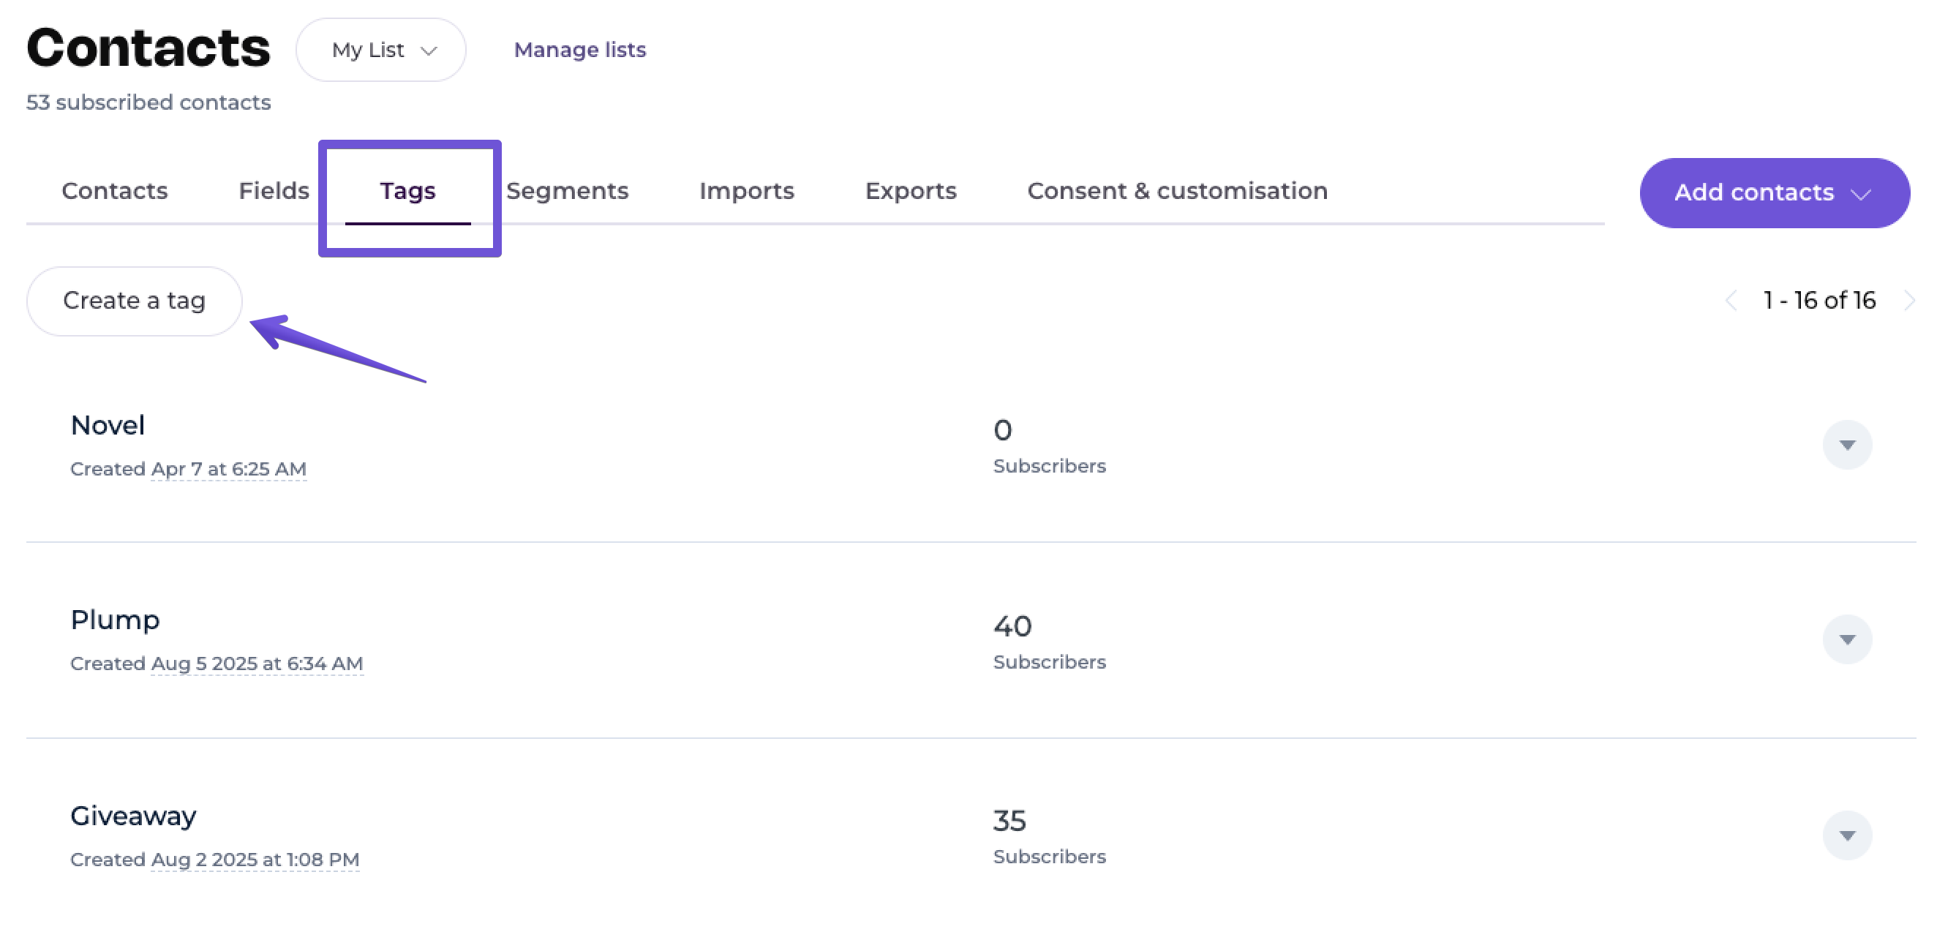This screenshot has height=932, width=1937.
Task: Open the Imports tab
Action: coord(746,191)
